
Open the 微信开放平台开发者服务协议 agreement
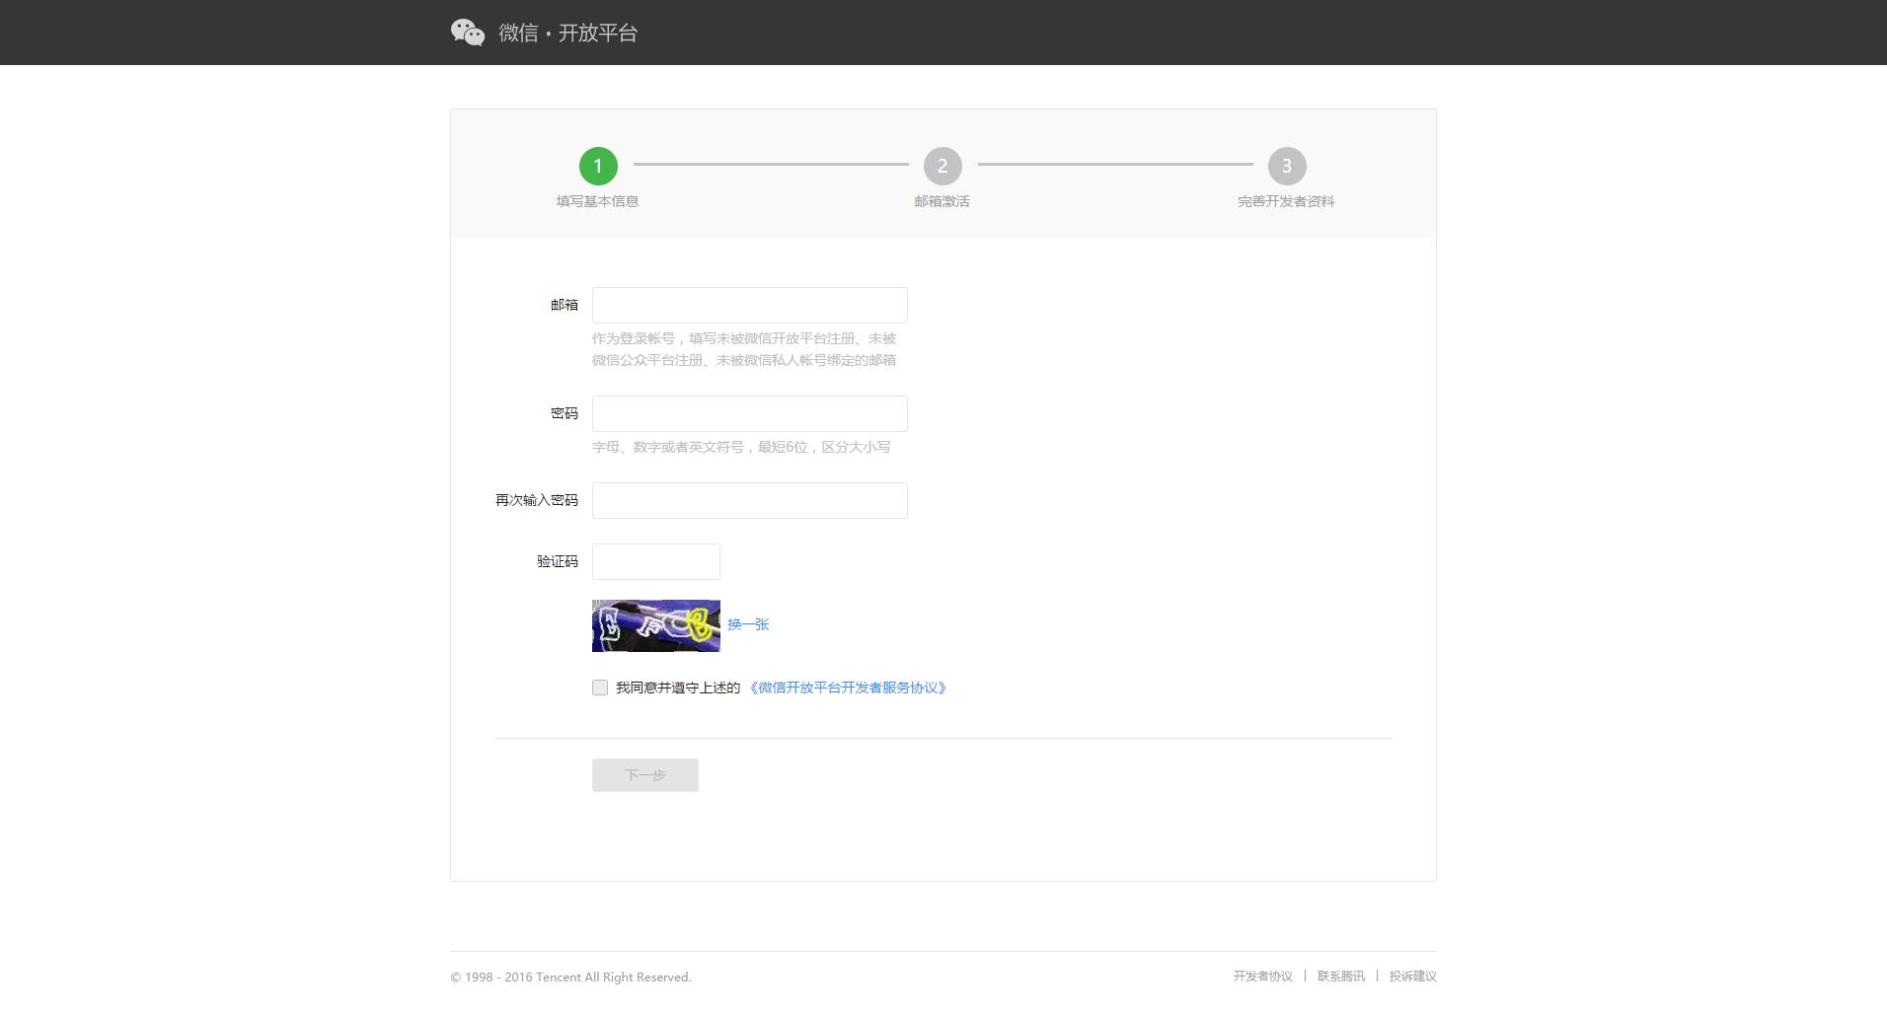click(847, 687)
